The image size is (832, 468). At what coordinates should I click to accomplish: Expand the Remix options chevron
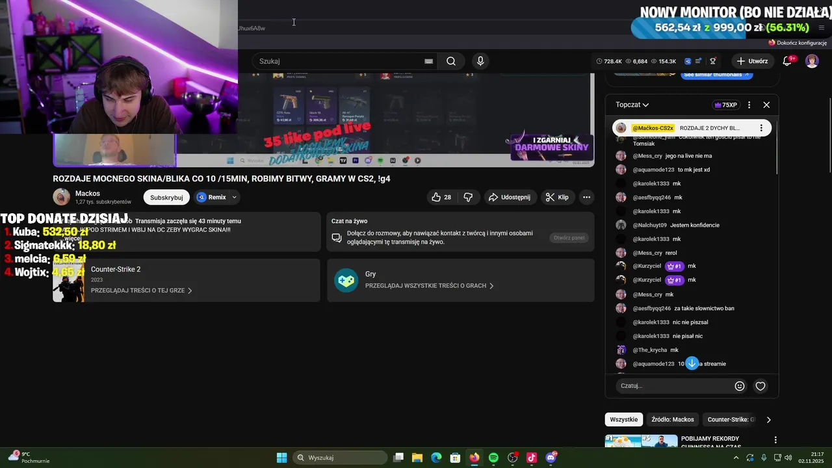click(x=234, y=197)
